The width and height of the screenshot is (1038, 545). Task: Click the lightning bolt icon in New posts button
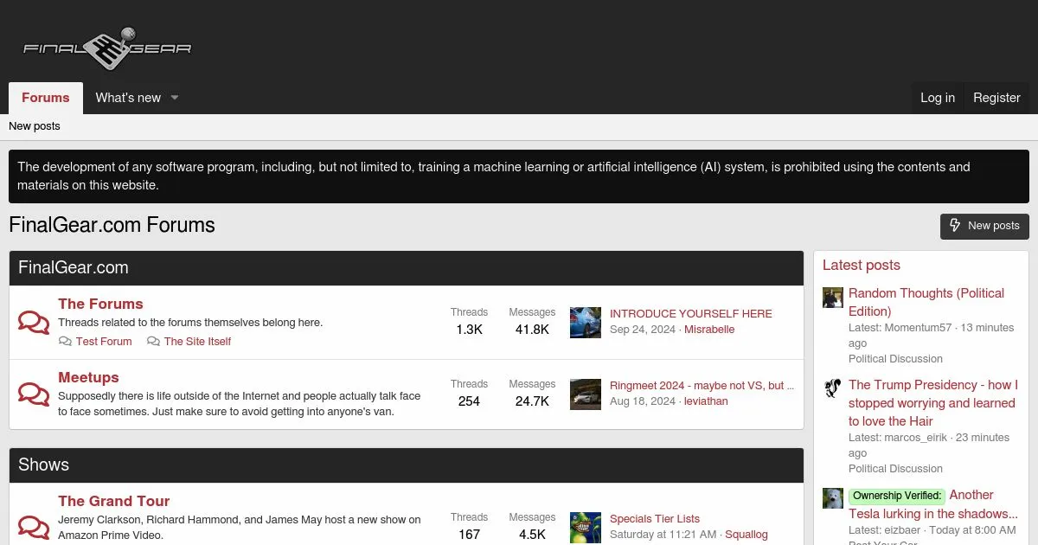[956, 226]
